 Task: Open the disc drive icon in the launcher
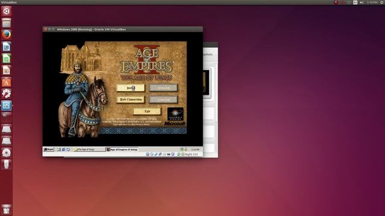coord(7,153)
